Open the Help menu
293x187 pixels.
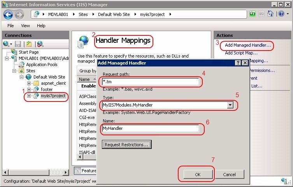click(x=41, y=26)
